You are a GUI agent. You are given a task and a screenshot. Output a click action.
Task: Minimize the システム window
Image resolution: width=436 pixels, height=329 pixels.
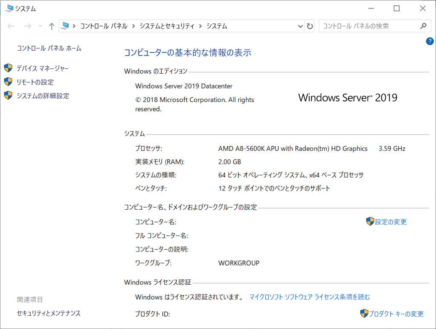pyautogui.click(x=371, y=9)
